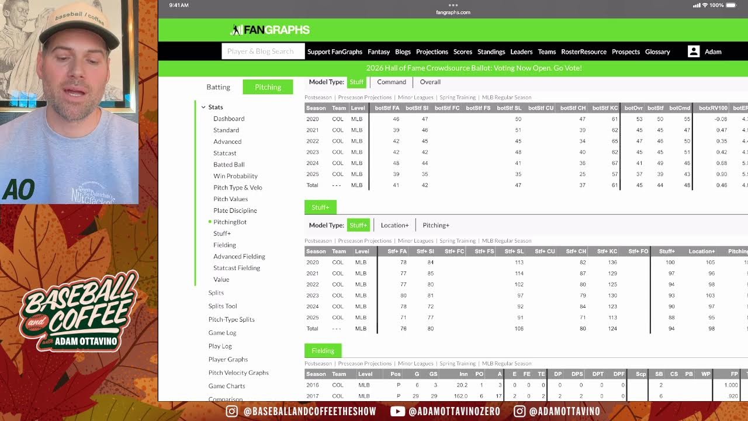
Task: Click the FanGraphs logo icon
Action: (x=237, y=30)
